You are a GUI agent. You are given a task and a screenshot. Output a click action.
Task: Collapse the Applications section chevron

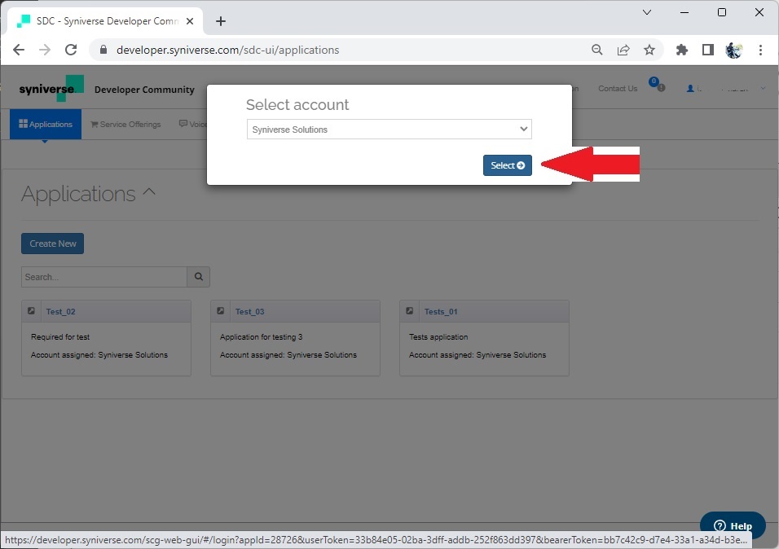tap(149, 191)
